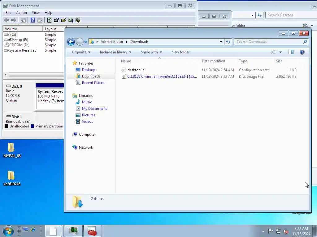This screenshot has height=237, width=317.
Task: Select Network in navigation pane
Action: [x=86, y=147]
